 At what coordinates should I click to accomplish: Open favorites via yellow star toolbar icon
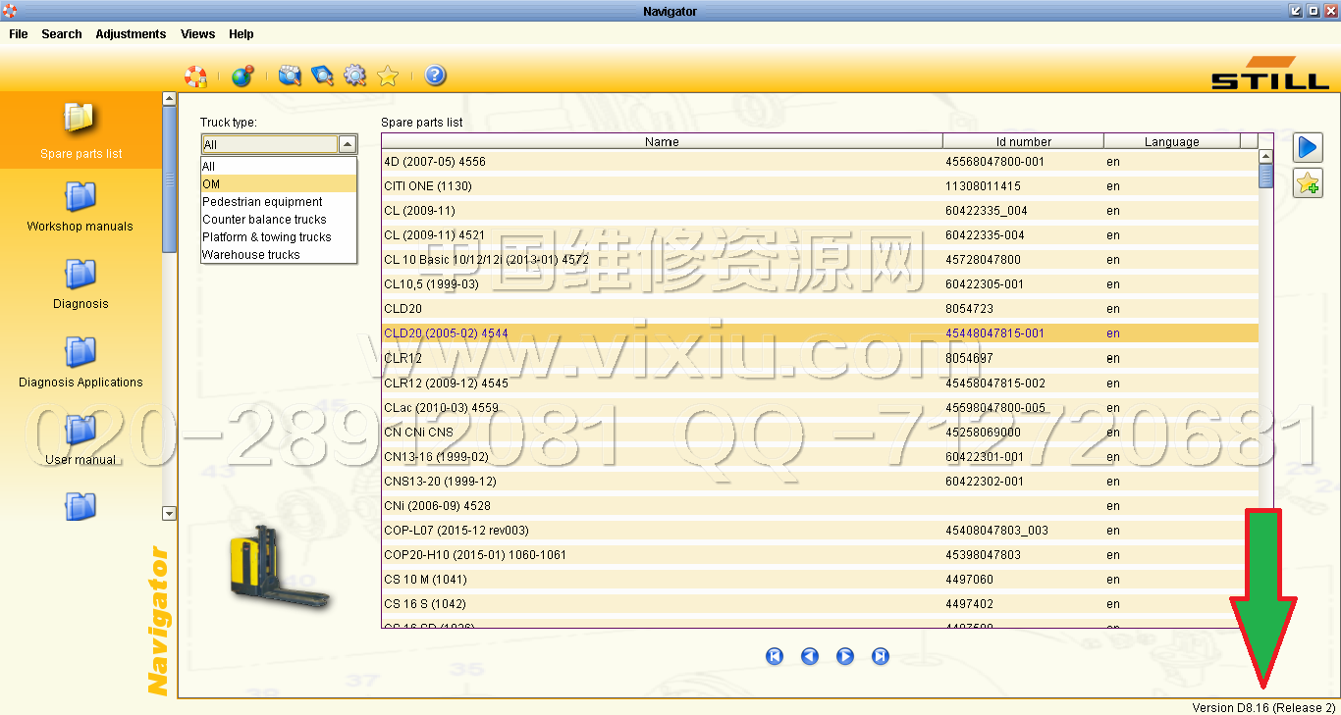[x=388, y=76]
